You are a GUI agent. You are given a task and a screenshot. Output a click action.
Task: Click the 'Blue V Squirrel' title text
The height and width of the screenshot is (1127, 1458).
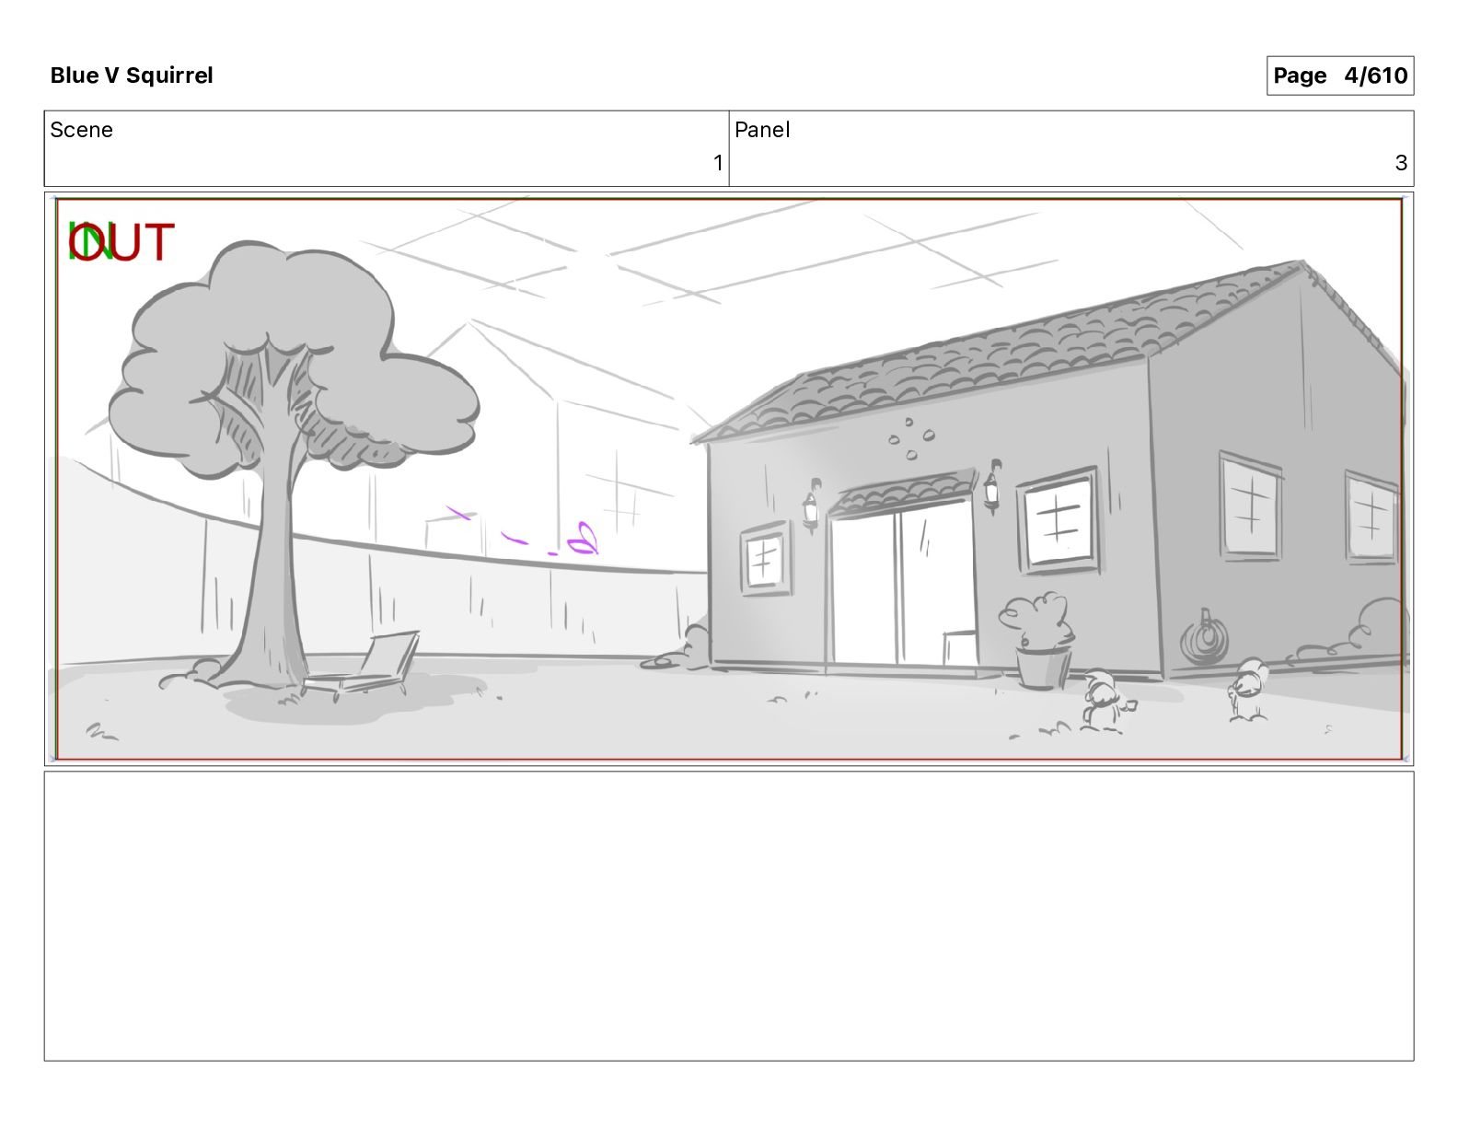[132, 76]
